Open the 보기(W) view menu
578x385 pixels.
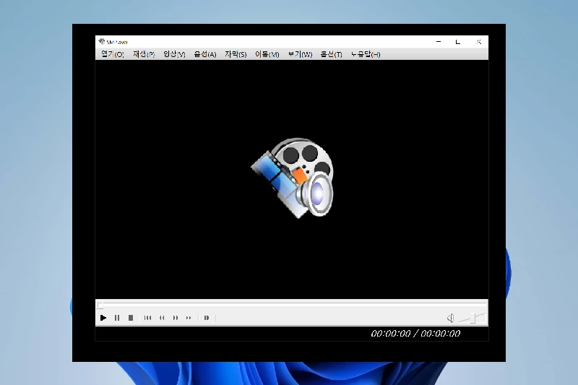(300, 54)
